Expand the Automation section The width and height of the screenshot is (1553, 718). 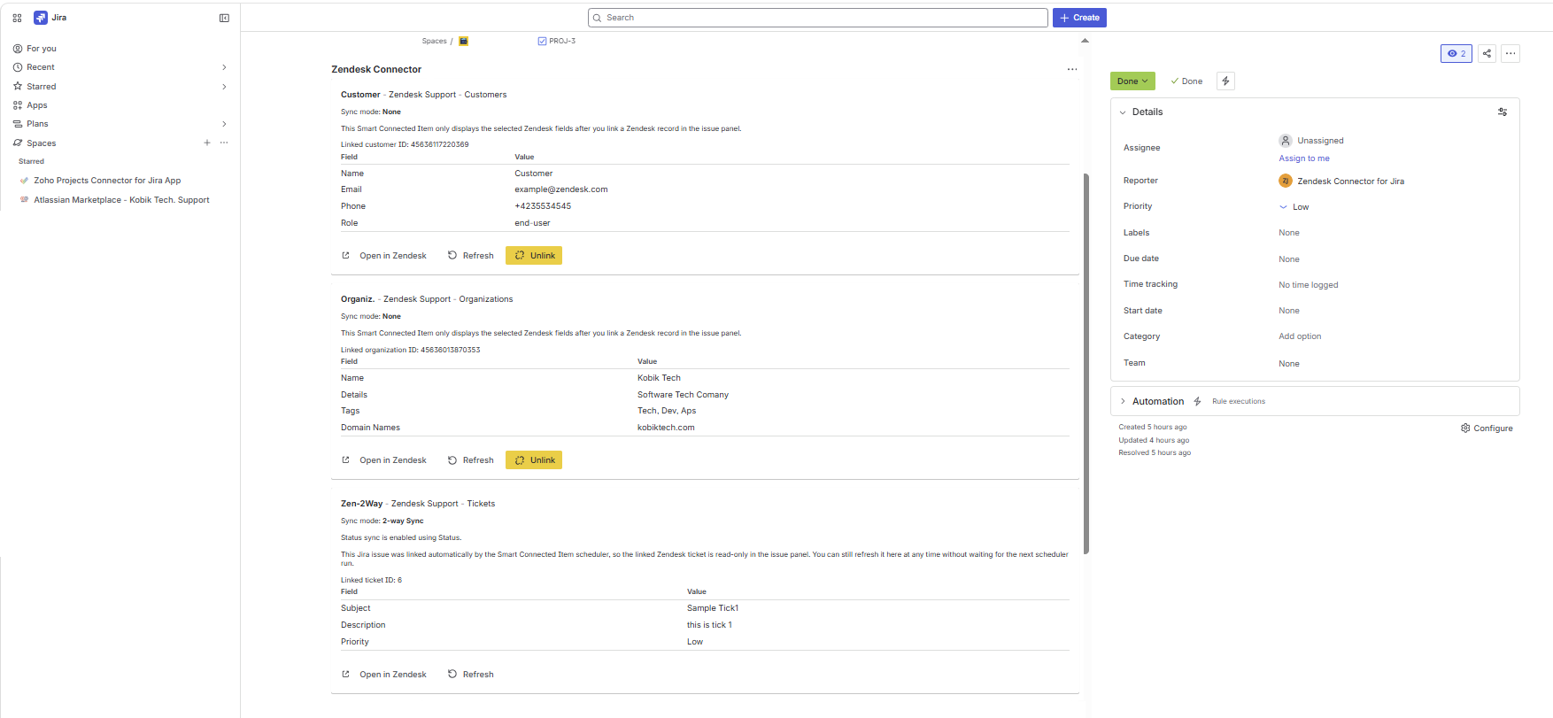(x=1123, y=401)
